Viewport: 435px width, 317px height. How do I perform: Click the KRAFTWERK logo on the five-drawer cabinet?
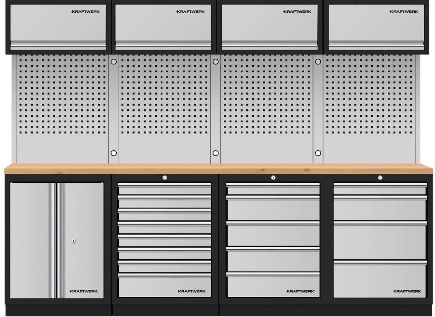click(x=300, y=291)
